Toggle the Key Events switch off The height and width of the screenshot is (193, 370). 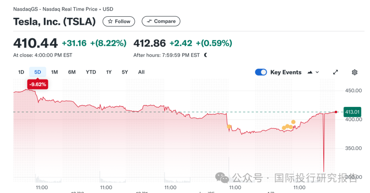click(x=261, y=72)
